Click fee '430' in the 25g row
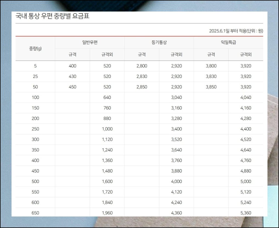The height and width of the screenshot is (228, 279). 72,76
